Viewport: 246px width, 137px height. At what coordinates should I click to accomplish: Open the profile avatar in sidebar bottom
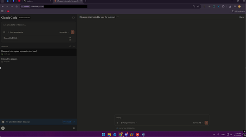pyautogui.click(x=3, y=128)
